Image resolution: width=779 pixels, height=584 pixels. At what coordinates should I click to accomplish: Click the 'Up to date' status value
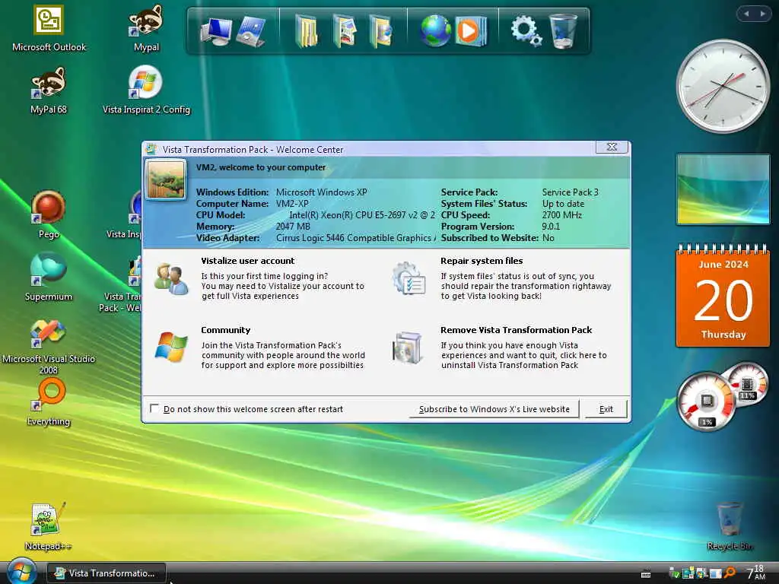click(563, 204)
